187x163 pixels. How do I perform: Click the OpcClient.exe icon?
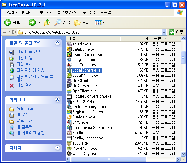point(69,91)
